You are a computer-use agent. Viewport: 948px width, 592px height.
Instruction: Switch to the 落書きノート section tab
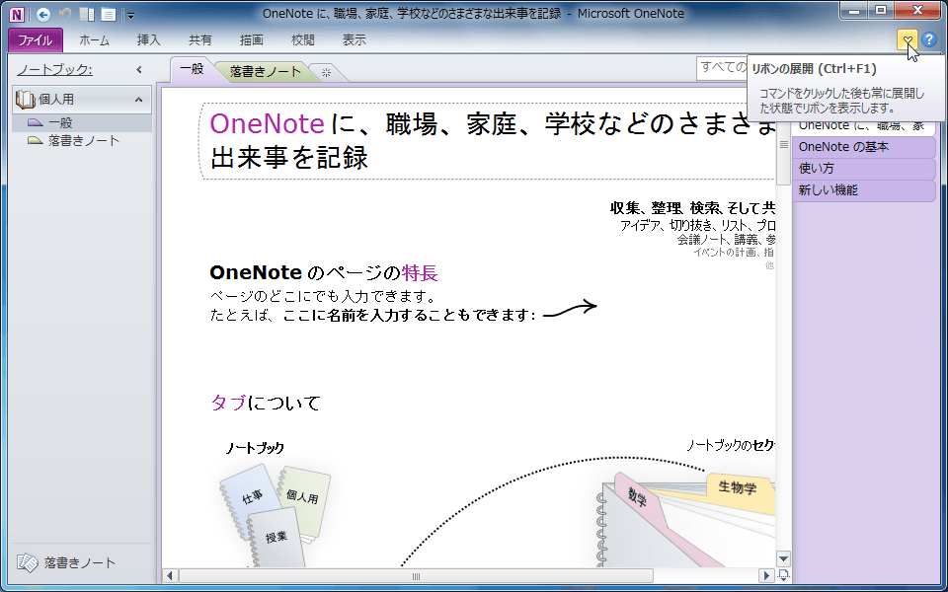266,72
